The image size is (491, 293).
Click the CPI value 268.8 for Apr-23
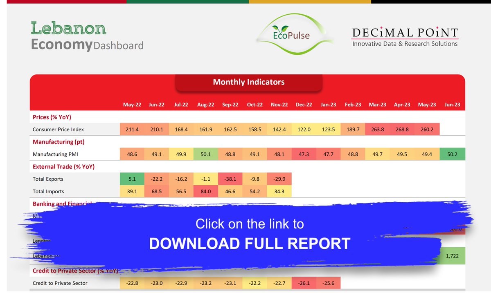tap(402, 130)
